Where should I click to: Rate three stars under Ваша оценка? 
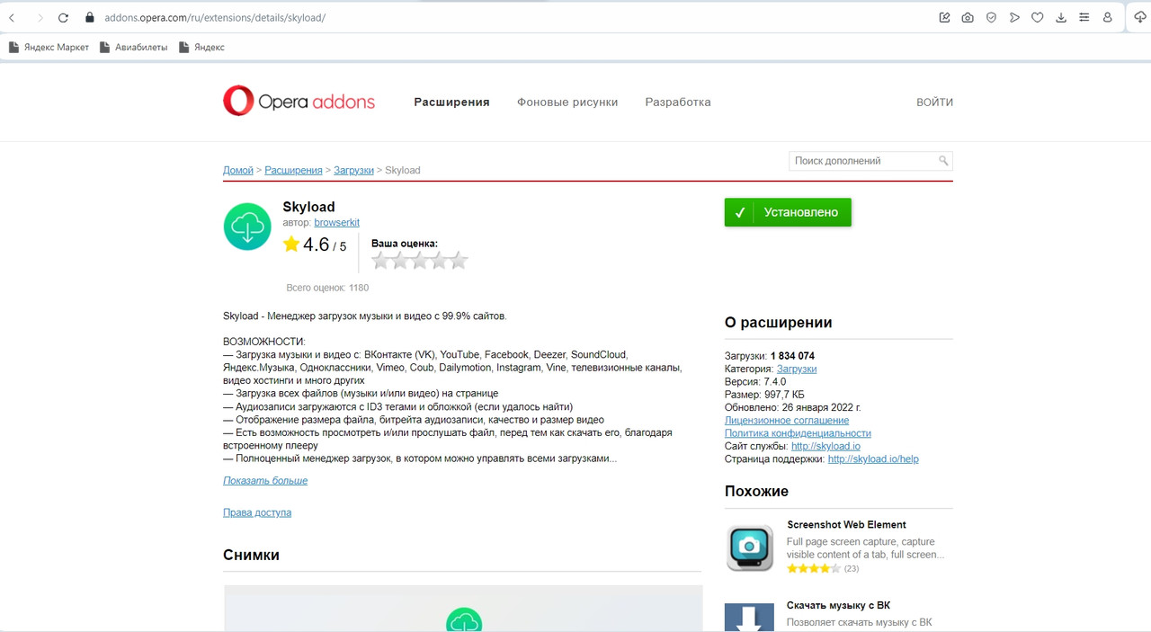point(420,261)
